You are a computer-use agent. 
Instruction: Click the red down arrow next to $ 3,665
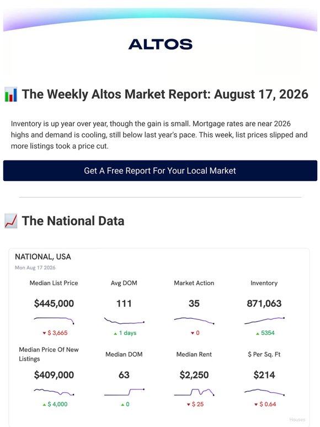coord(44,333)
